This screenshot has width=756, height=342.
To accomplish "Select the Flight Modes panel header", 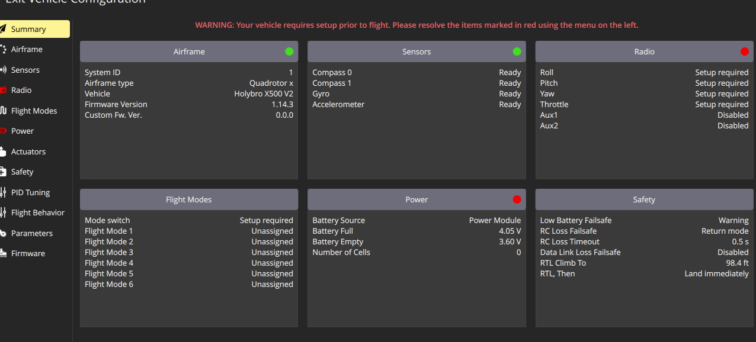I will (x=189, y=199).
